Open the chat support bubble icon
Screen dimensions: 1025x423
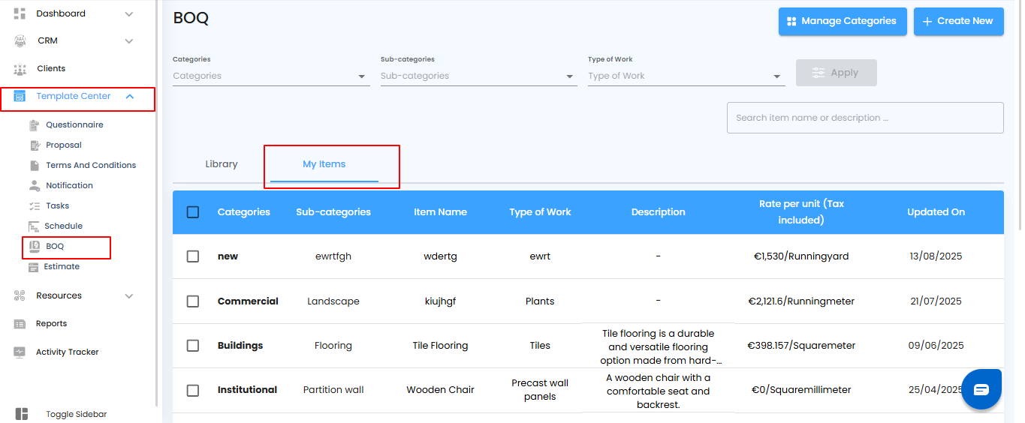981,389
